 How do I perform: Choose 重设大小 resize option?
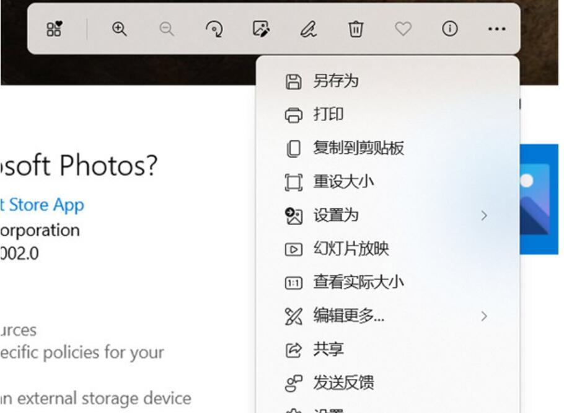pyautogui.click(x=388, y=182)
